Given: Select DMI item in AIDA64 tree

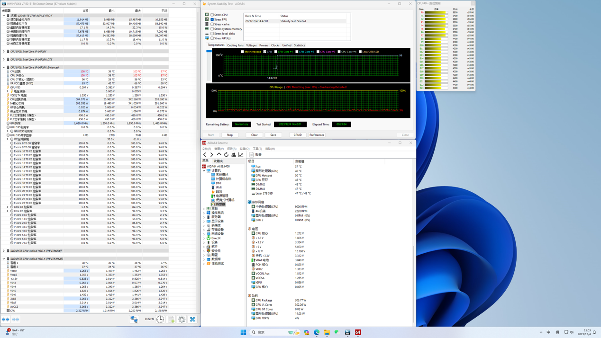Looking at the screenshot, I should (216, 183).
